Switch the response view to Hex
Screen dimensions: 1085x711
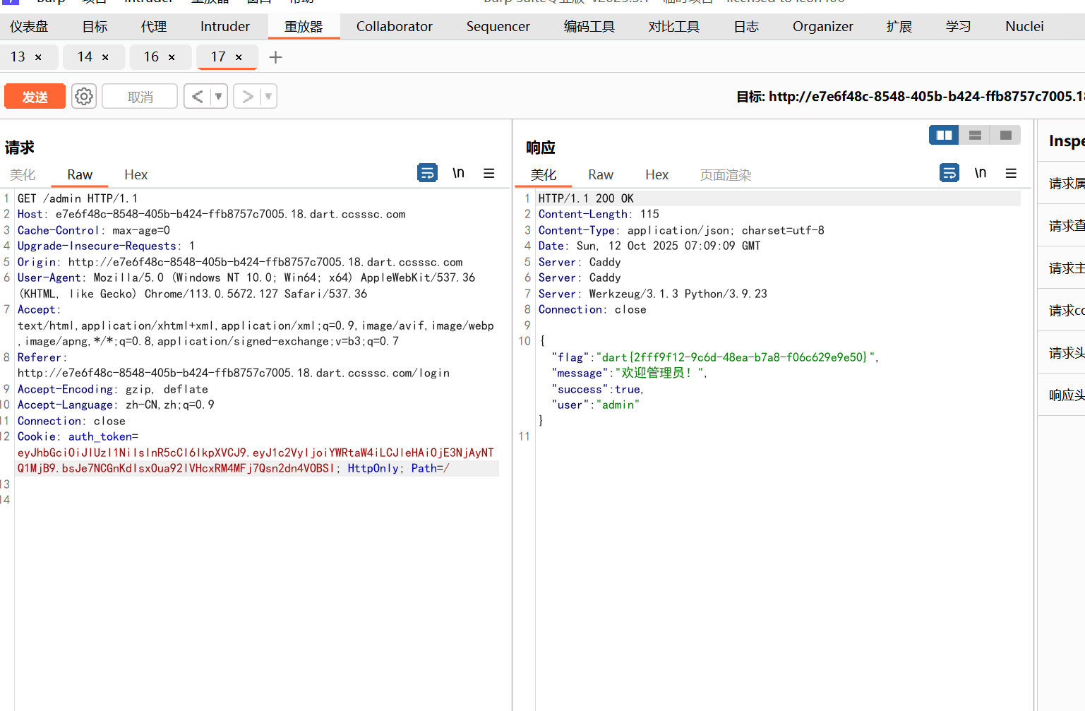657,174
